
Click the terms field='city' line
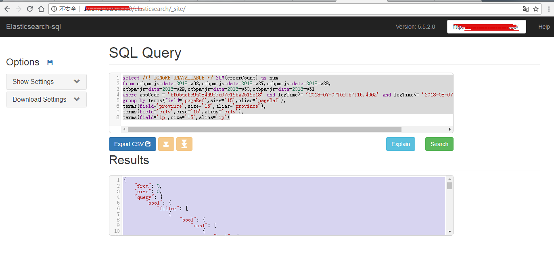point(183,112)
